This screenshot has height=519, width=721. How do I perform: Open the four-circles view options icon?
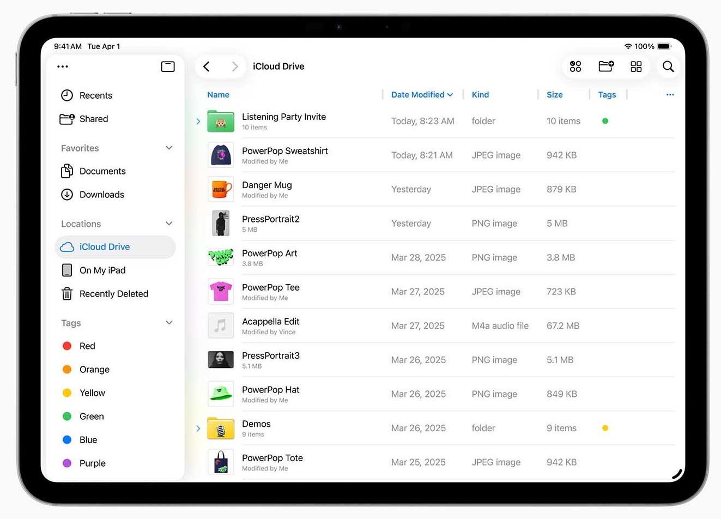pyautogui.click(x=575, y=67)
